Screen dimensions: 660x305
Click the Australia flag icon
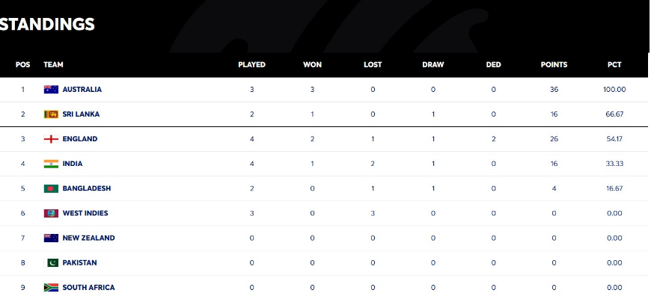click(x=51, y=89)
